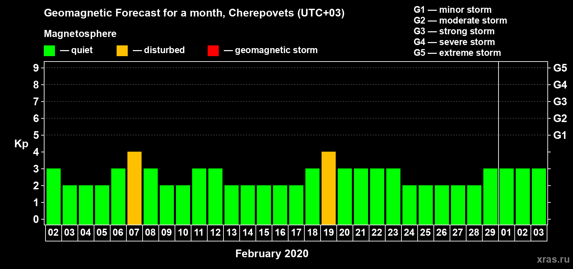This screenshot has width=573, height=269.
Task: Click the green bar above date 29
Action: [490, 196]
